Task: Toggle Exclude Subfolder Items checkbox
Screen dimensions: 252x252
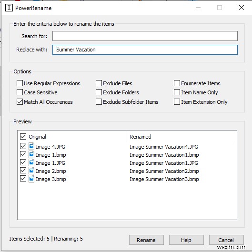Action: click(x=99, y=102)
